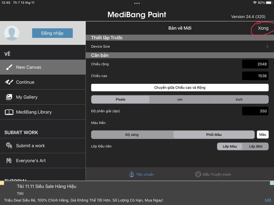Click the TIKI advertiser name
The width and height of the screenshot is (274, 205).
[20, 194]
